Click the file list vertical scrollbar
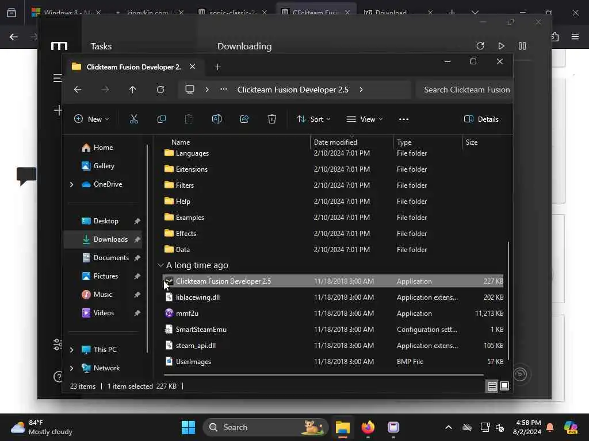 click(x=508, y=300)
